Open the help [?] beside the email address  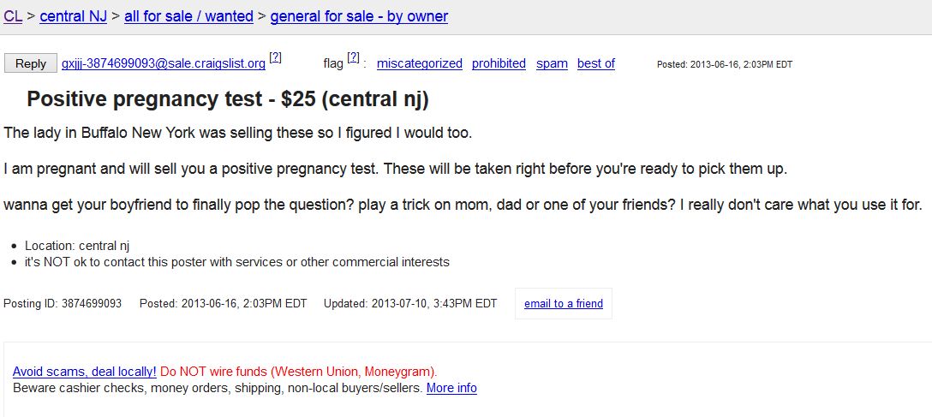point(275,57)
